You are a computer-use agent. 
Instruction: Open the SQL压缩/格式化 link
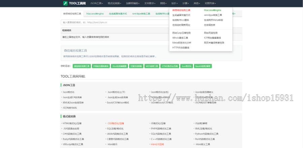115,129
